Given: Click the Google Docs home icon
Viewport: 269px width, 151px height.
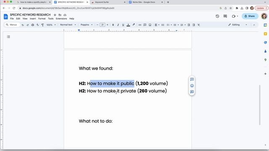Looking at the screenshot, I should pyautogui.click(x=5, y=17).
